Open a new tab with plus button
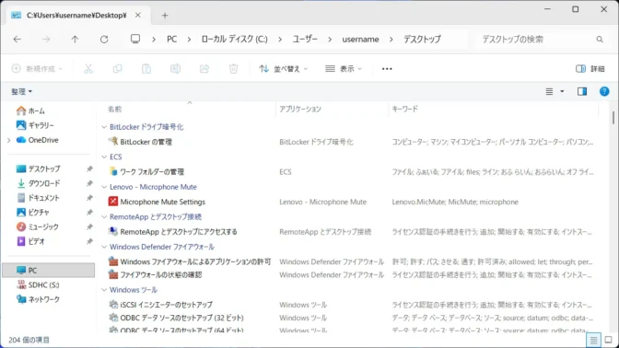Screen dimensions: 619x348 [165, 16]
